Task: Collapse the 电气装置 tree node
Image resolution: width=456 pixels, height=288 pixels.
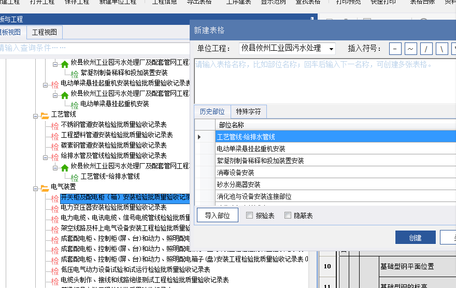Action: click(x=35, y=187)
